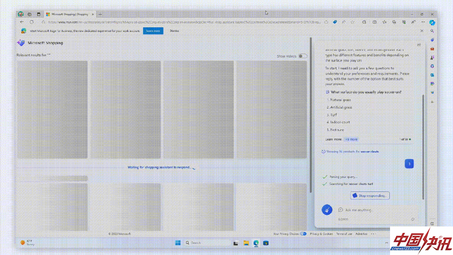Activate the Read aloud icon
Image resolution: width=453 pixels, height=255 pixels.
click(343, 22)
